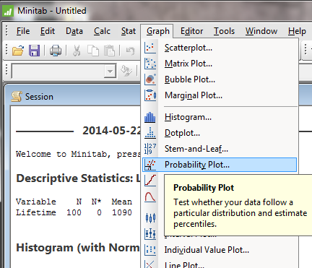Click the Print window icon
This screenshot has height=268, width=312.
tap(56, 51)
